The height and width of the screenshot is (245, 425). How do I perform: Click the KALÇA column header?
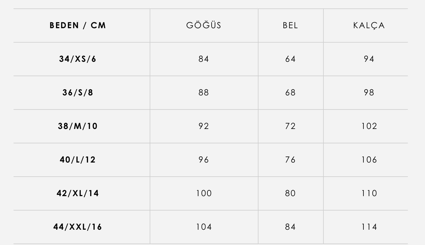[x=369, y=25]
